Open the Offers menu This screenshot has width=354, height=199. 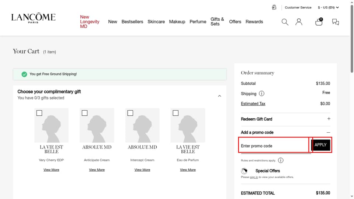point(235,22)
